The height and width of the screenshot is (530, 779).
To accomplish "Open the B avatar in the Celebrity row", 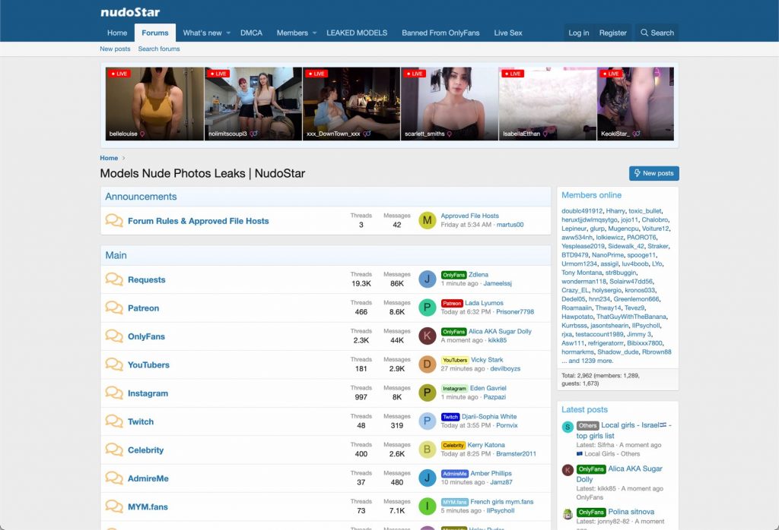I will 428,450.
